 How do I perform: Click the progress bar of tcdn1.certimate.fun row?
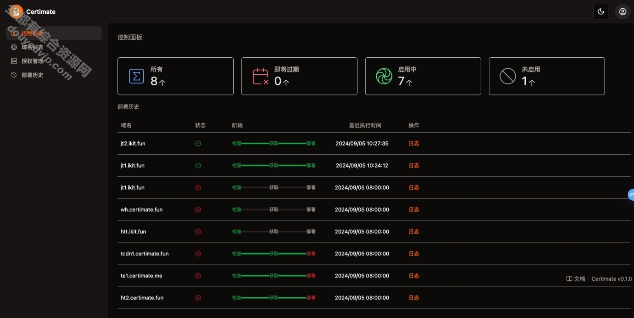click(x=274, y=253)
